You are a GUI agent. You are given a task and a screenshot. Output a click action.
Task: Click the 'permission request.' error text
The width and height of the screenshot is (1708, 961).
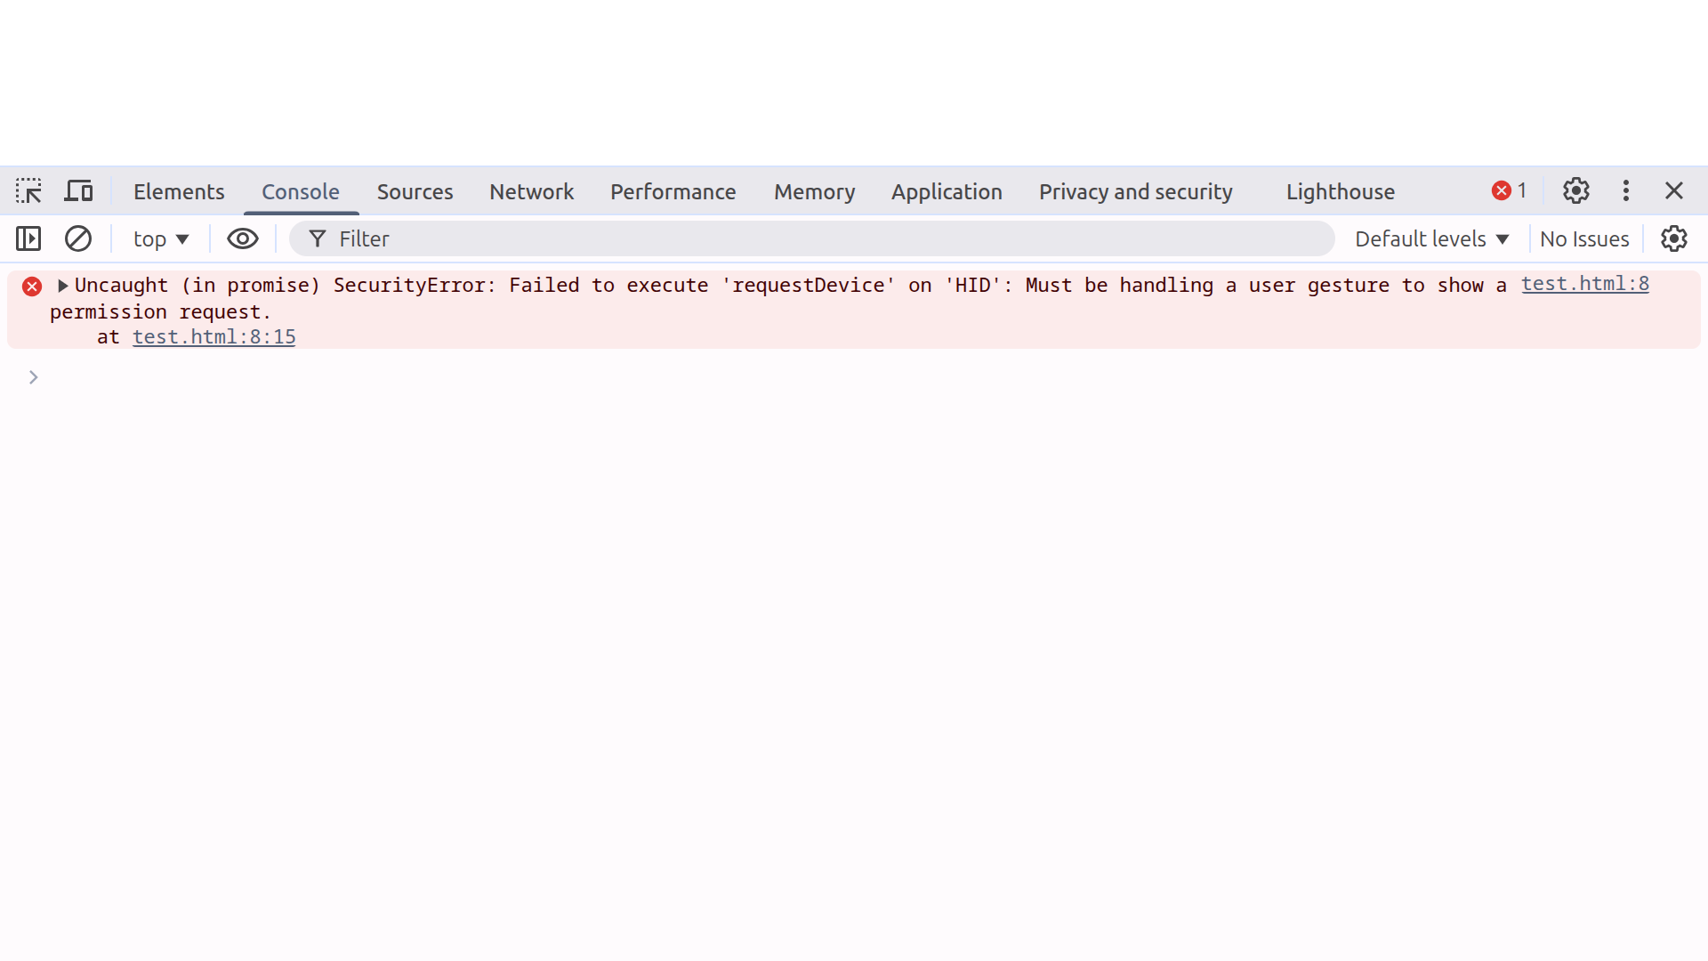click(160, 312)
